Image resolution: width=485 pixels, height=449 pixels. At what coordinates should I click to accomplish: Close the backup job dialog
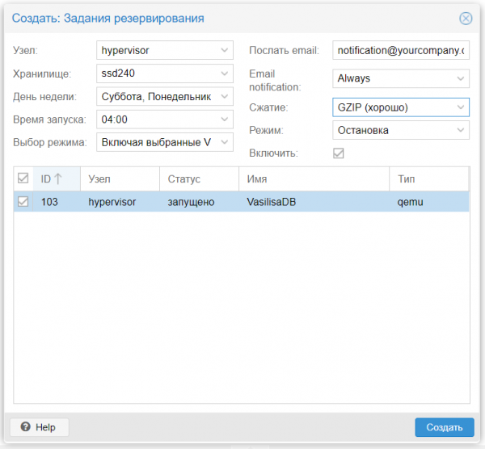pyautogui.click(x=466, y=18)
